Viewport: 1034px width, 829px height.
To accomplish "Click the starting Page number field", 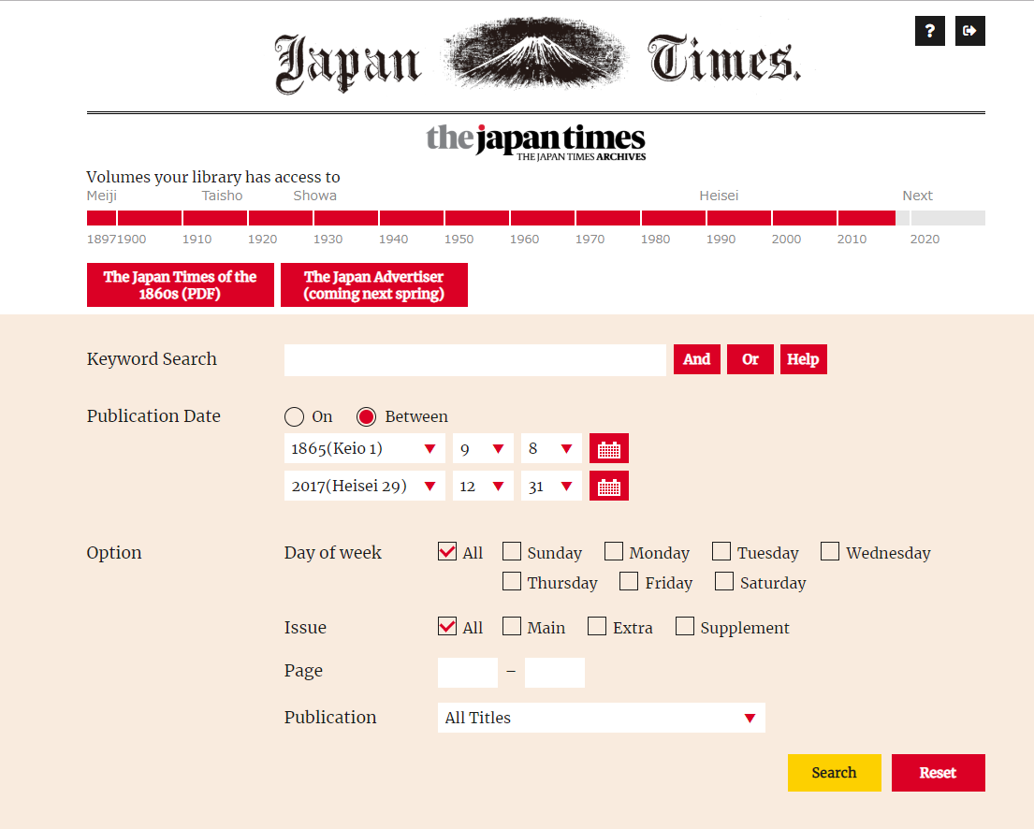I will click(468, 673).
